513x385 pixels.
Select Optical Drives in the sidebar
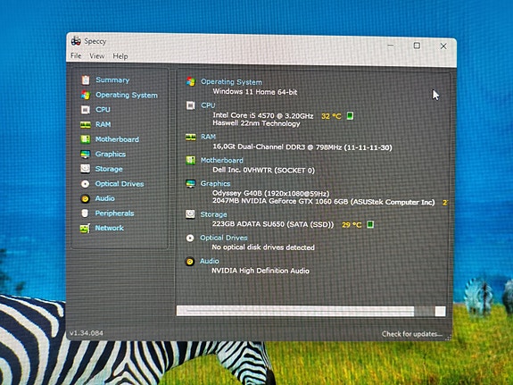[x=120, y=184]
